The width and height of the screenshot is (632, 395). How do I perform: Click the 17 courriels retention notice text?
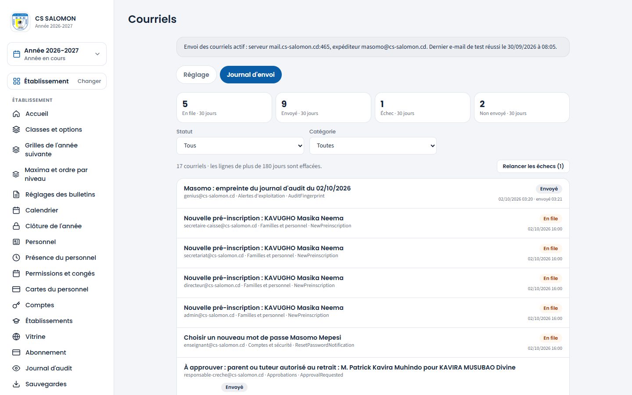click(249, 166)
